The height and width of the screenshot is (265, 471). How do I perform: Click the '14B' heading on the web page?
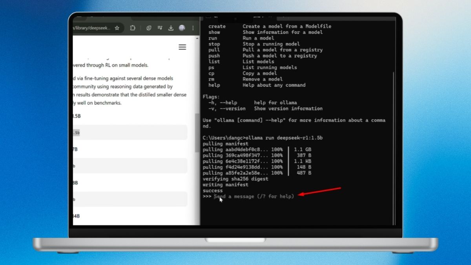coord(76,216)
